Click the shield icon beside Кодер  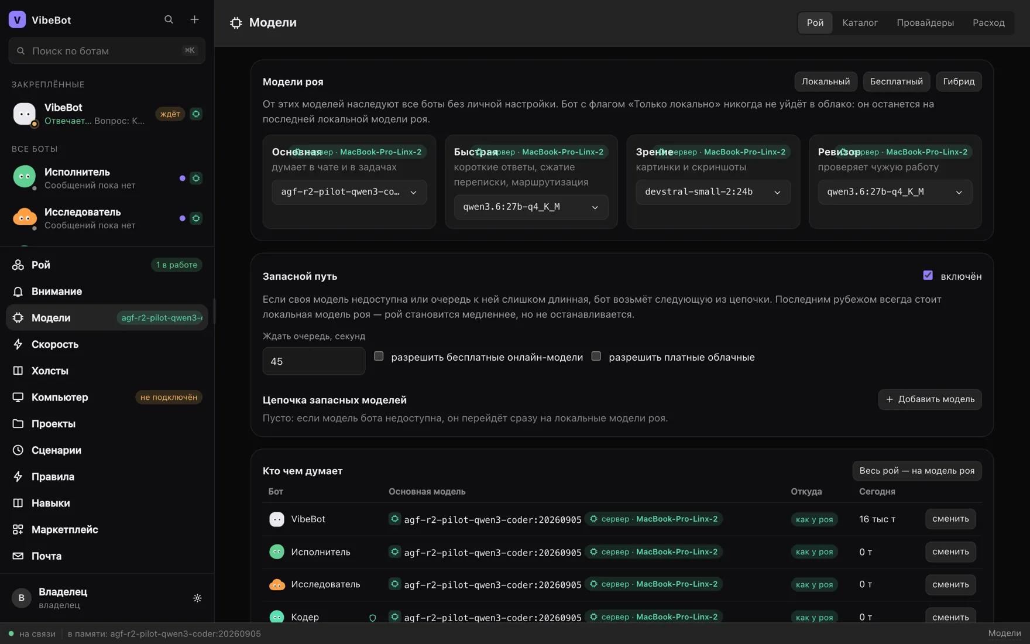coord(373,618)
